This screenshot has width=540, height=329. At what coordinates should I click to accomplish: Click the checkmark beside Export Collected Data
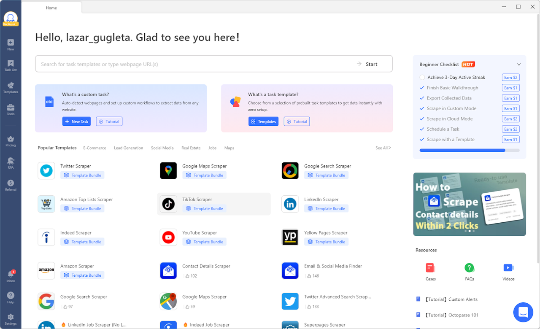pos(422,98)
